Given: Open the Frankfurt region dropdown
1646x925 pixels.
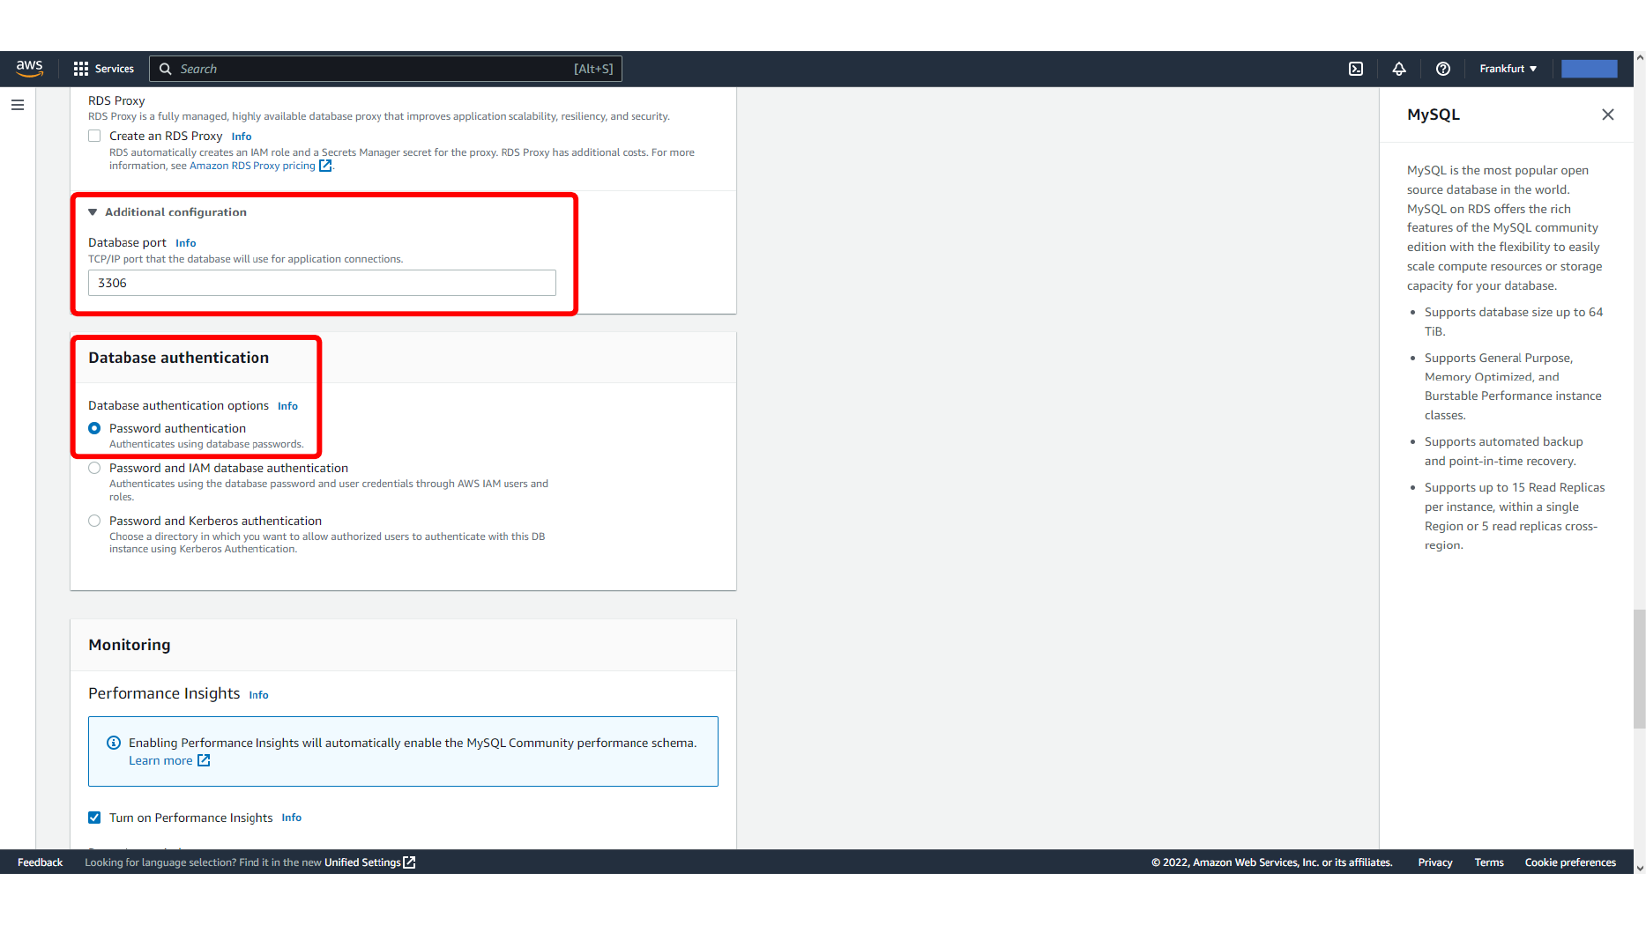Looking at the screenshot, I should (1508, 69).
